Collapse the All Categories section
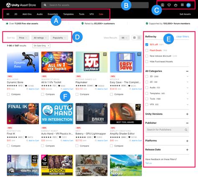 point(187,71)
